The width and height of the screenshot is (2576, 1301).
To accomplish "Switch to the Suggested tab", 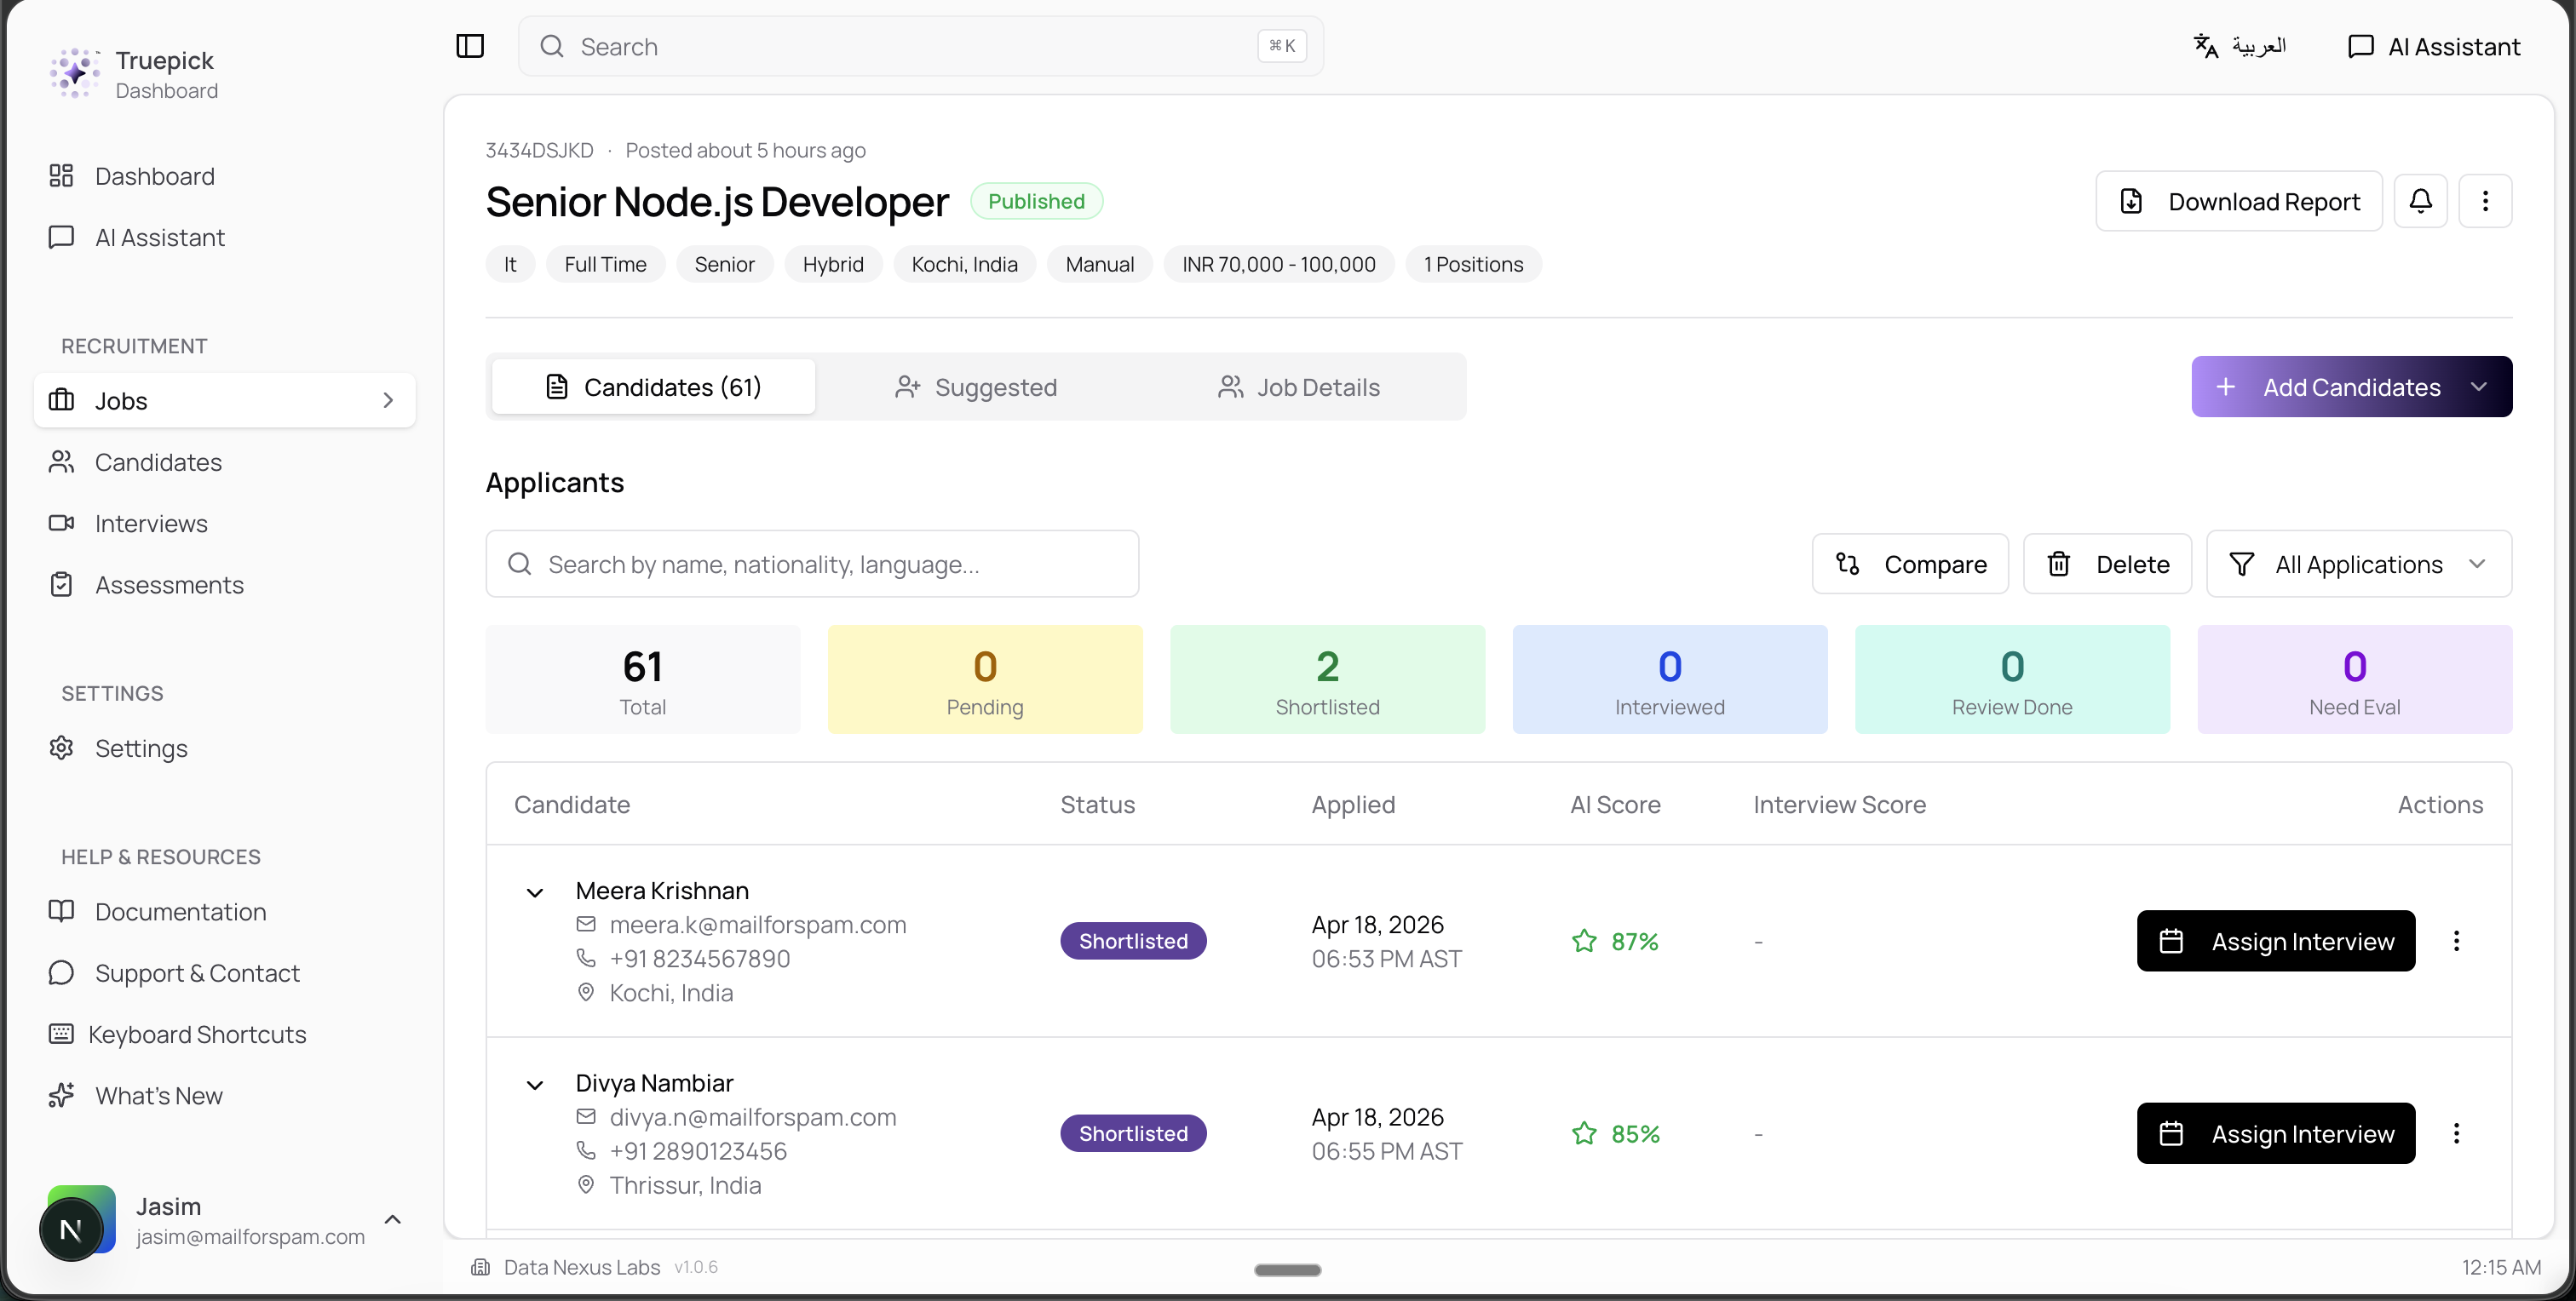I will (976, 387).
